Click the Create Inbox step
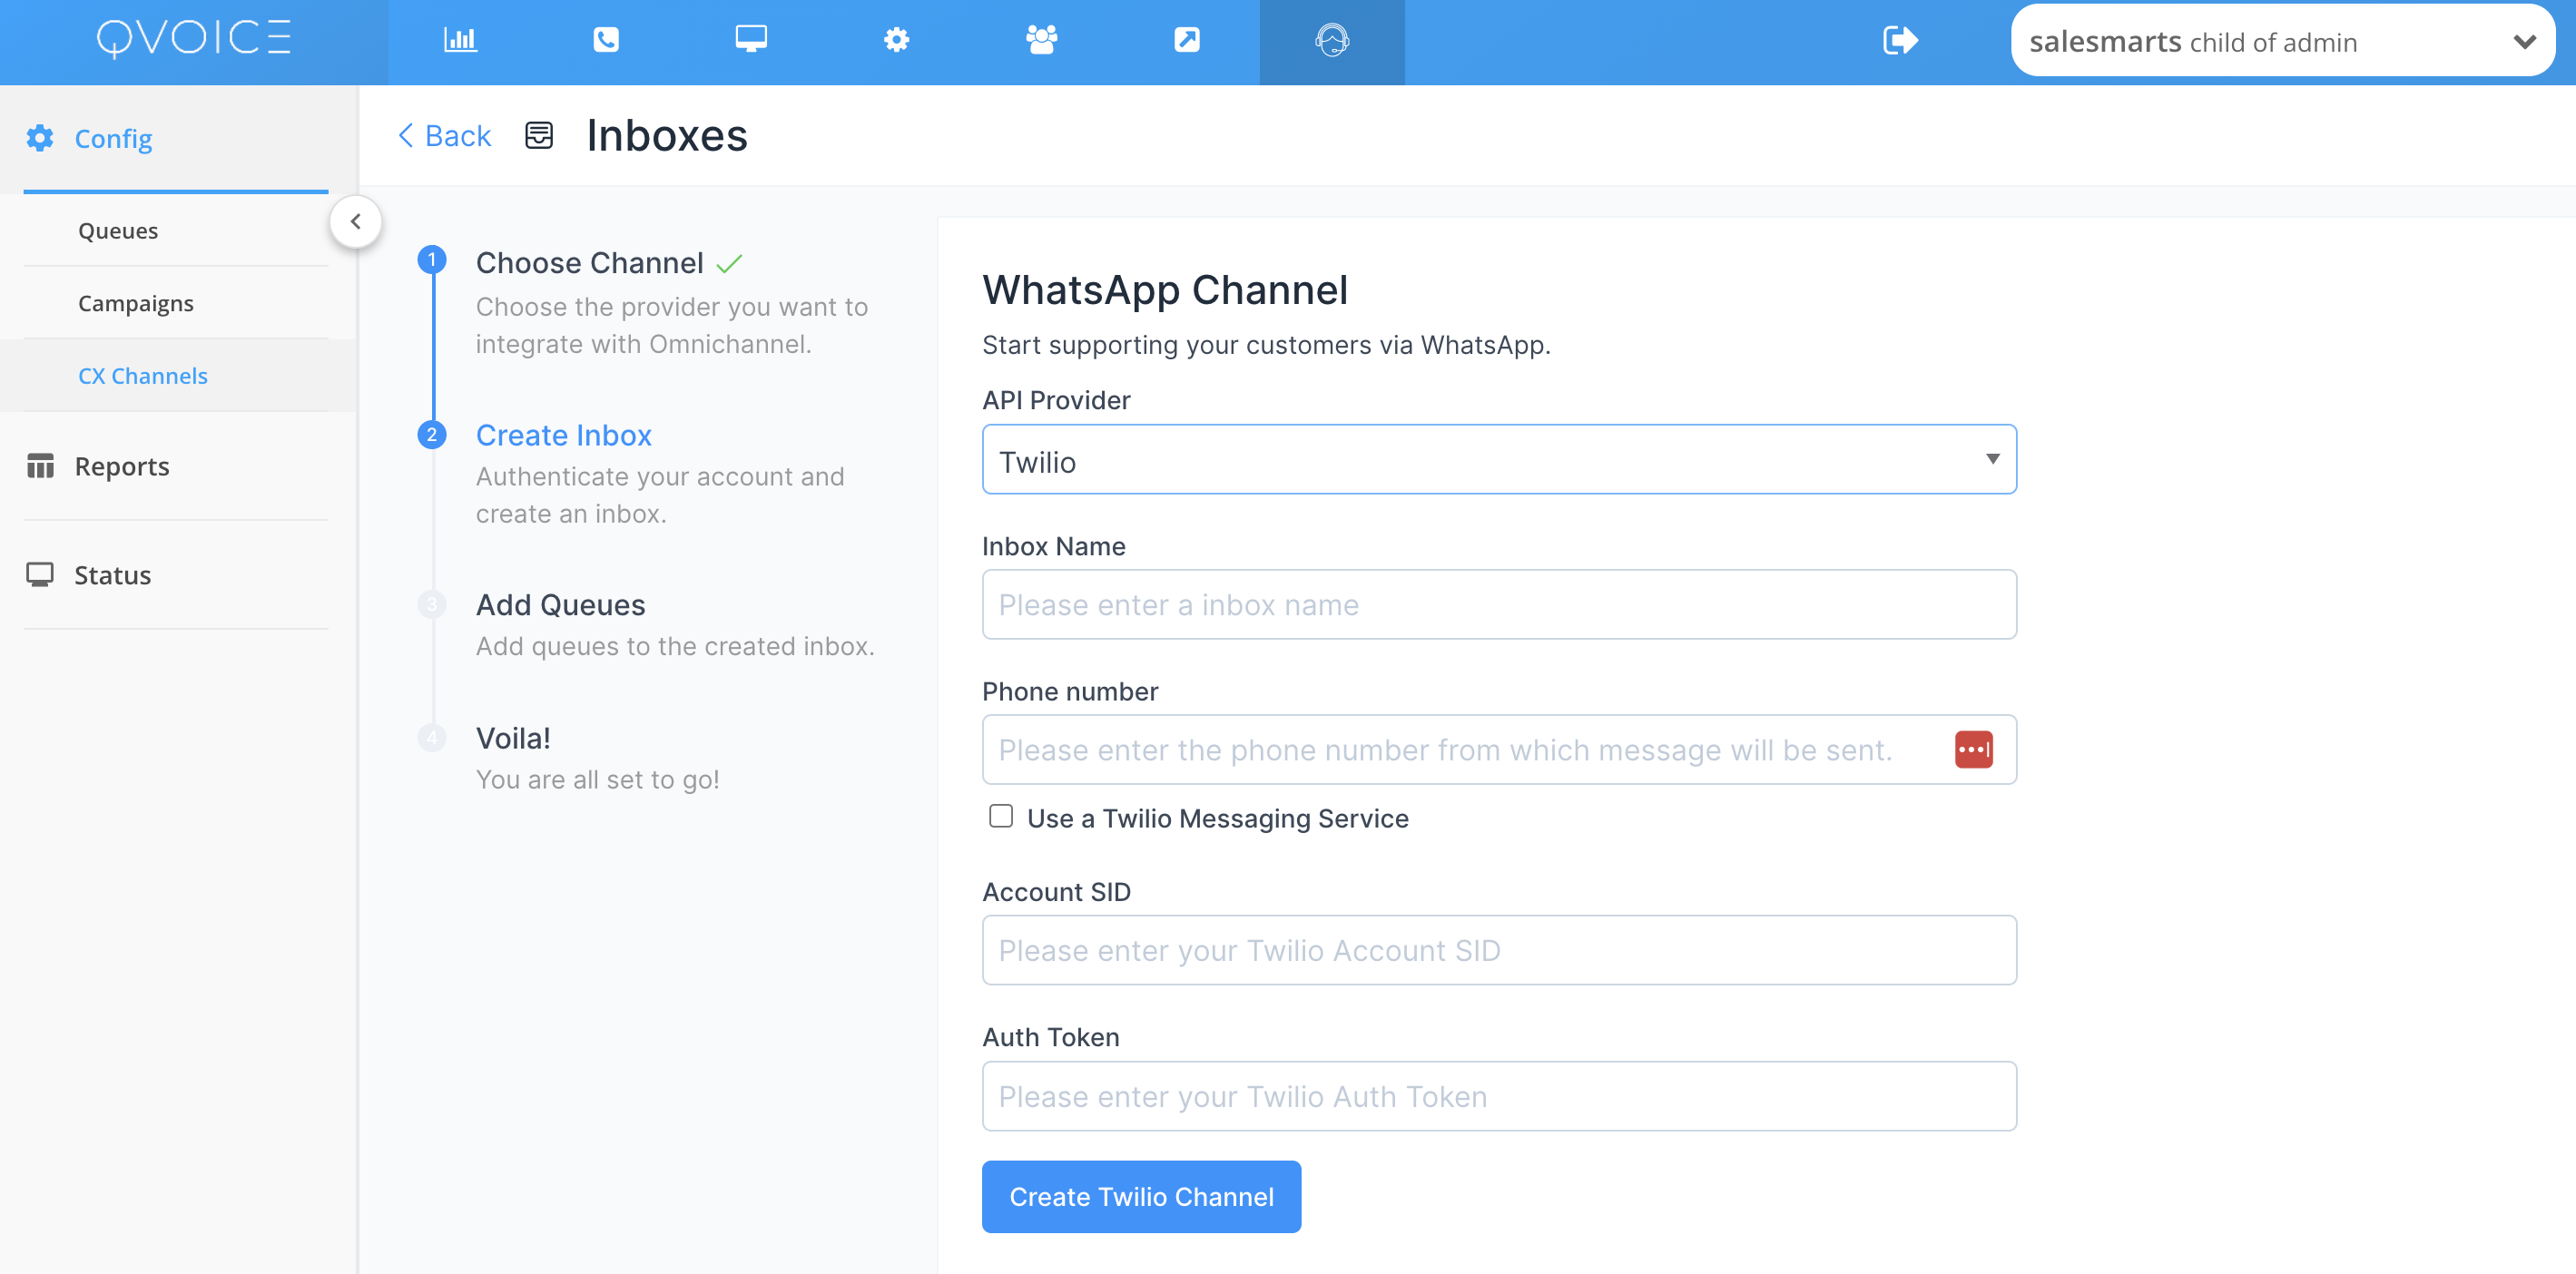The width and height of the screenshot is (2576, 1274). (563, 435)
